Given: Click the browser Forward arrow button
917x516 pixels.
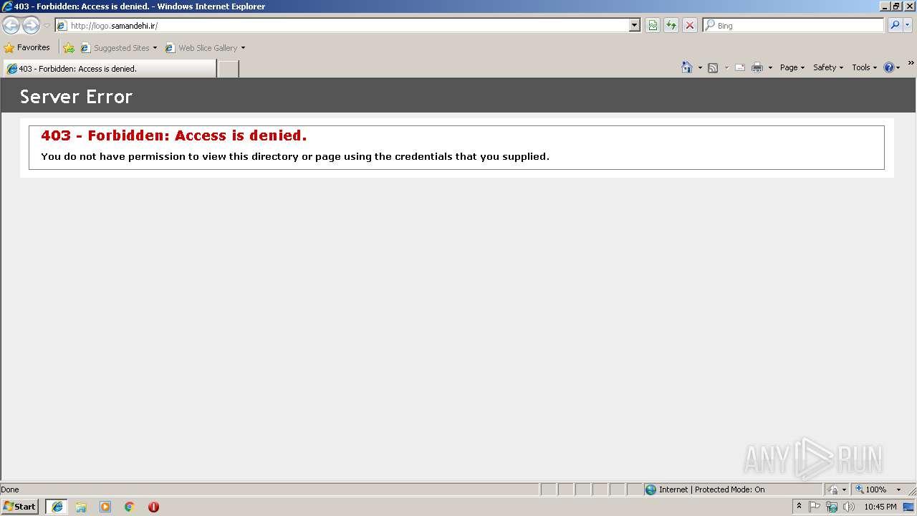Looking at the screenshot, I should click(x=31, y=26).
